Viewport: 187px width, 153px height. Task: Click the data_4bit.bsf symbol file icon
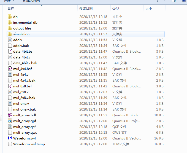click(10, 51)
